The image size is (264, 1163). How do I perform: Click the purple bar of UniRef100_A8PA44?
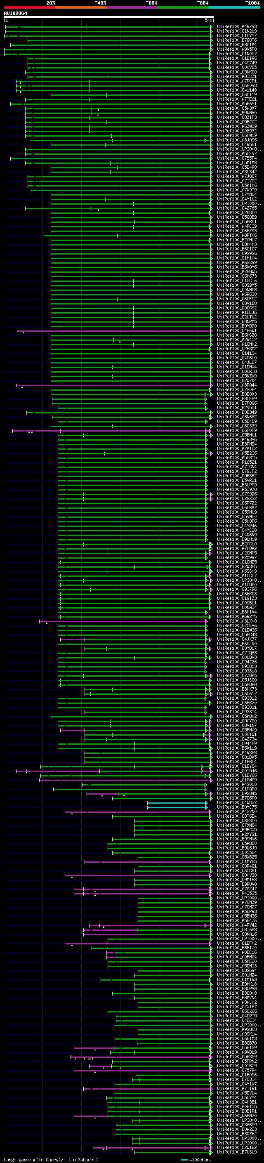114,385
